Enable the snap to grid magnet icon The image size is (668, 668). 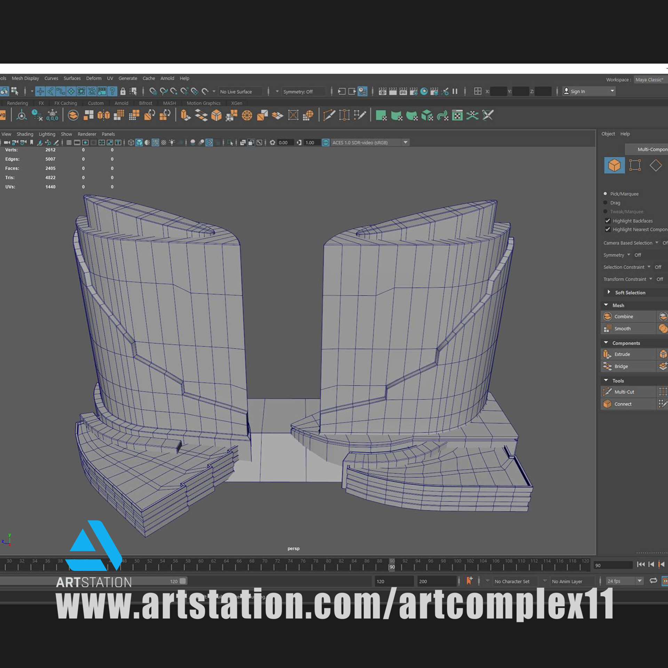pos(154,91)
